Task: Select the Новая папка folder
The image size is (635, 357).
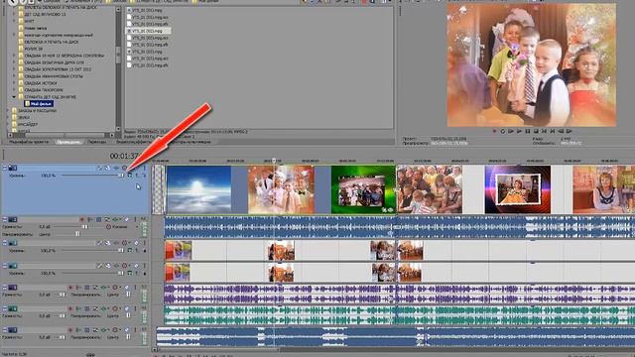Action: click(36, 28)
